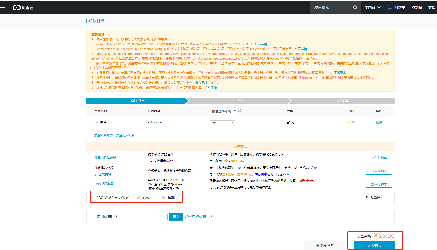Click the 支付成功 step tab
Image resolution: width=437 pixels, height=250 pixels.
click(343, 101)
